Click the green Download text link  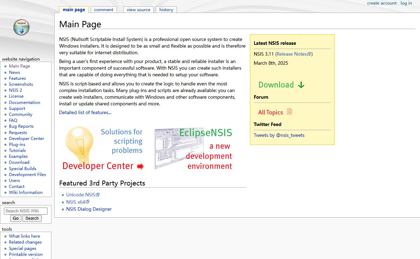pos(276,85)
